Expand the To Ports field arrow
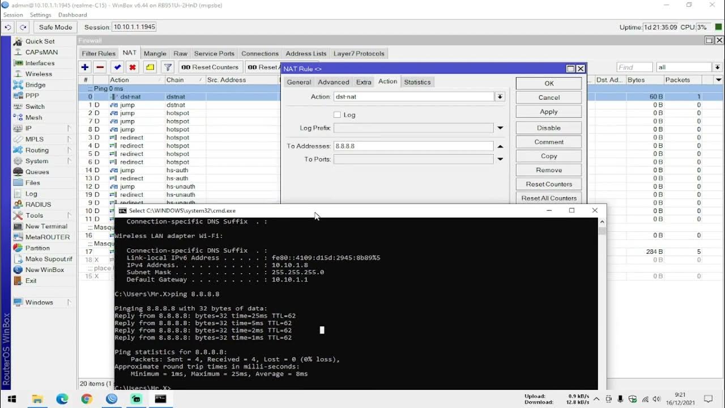The width and height of the screenshot is (725, 408). pos(500,159)
